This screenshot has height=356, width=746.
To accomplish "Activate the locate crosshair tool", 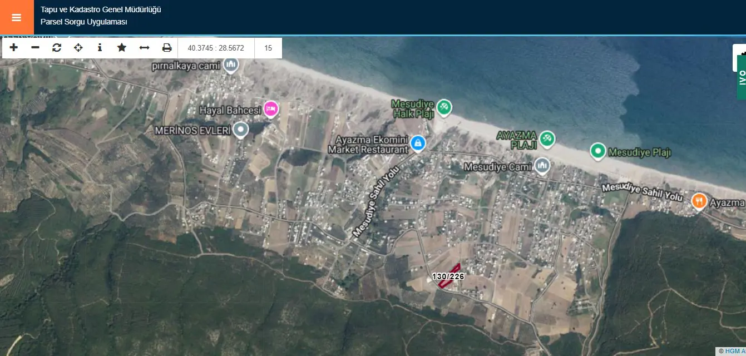I will (x=78, y=48).
